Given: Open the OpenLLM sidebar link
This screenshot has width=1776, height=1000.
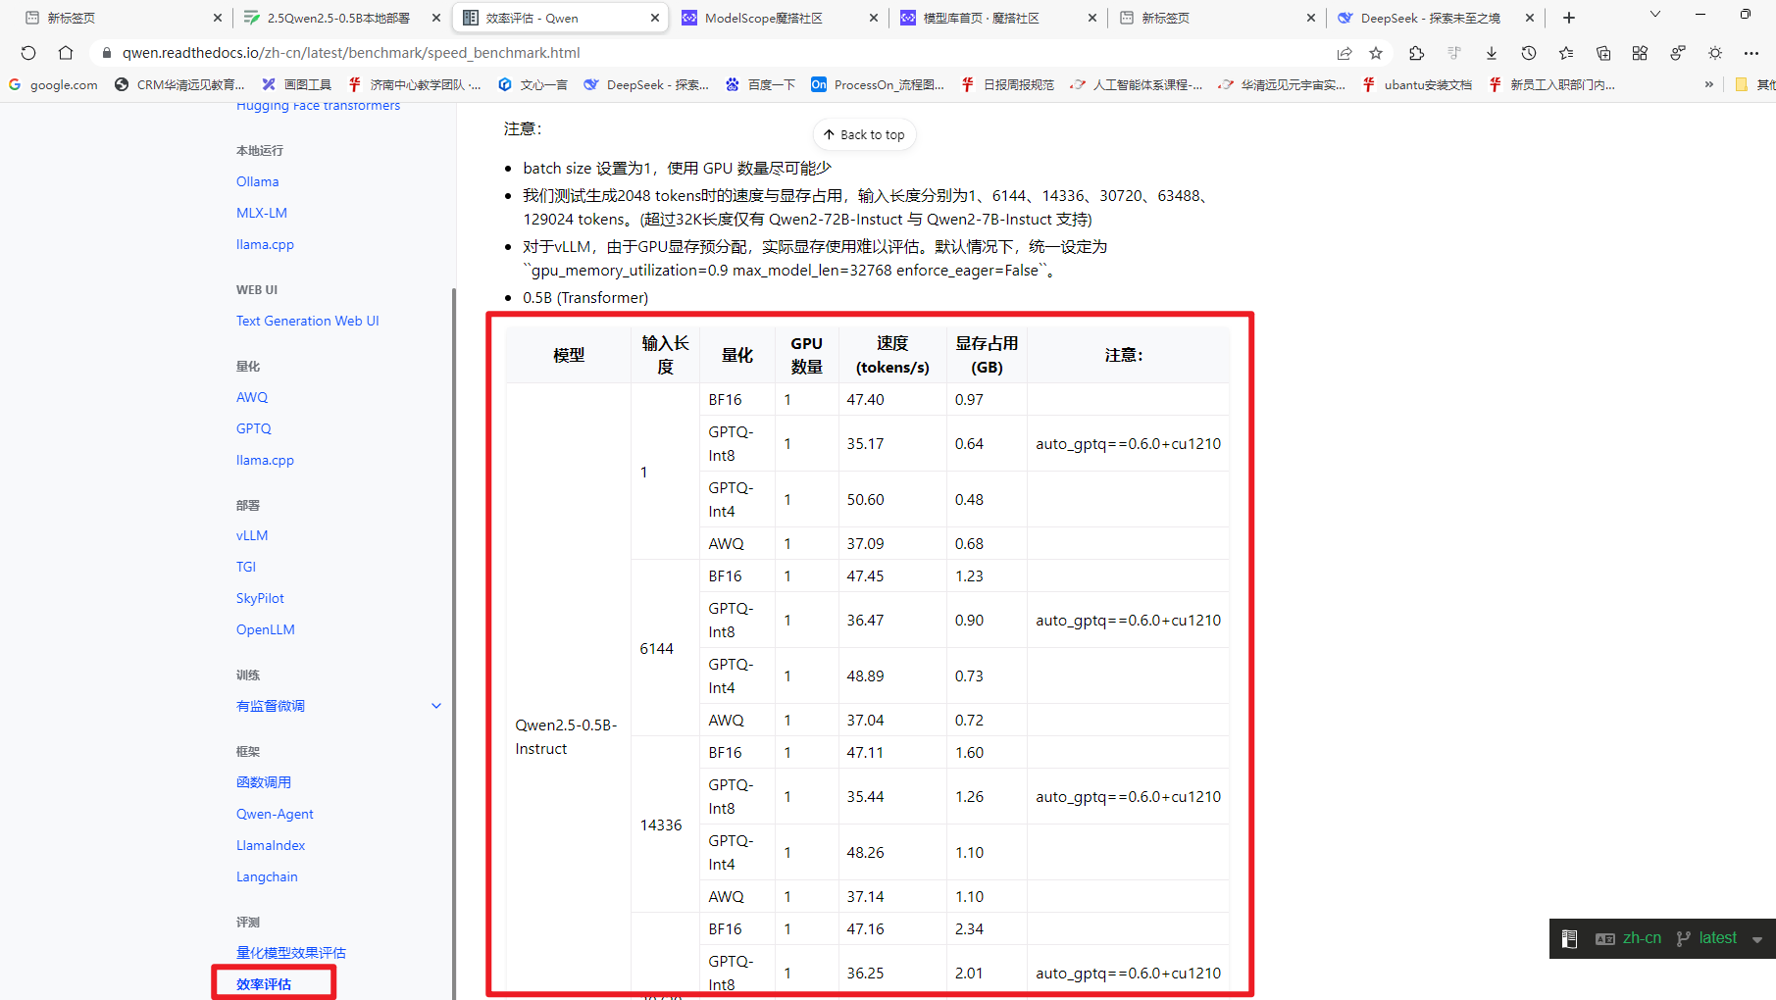Looking at the screenshot, I should [266, 629].
